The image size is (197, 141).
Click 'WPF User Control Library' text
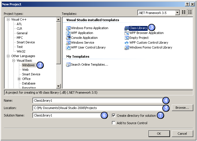click(88, 48)
